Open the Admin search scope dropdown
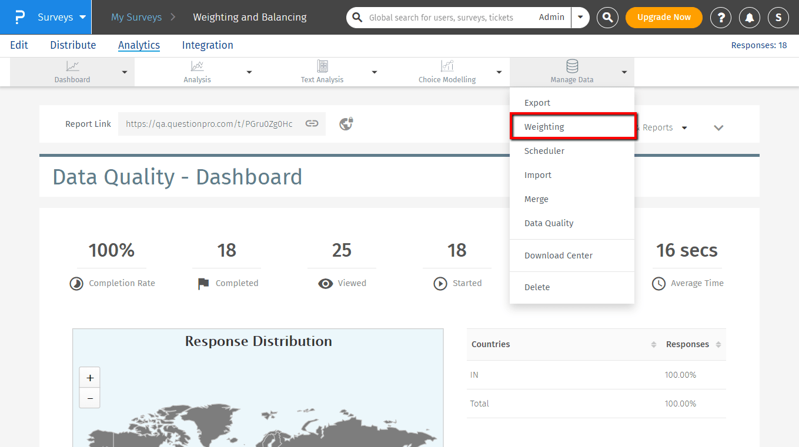Screen dimensions: 799x447 click(x=580, y=18)
